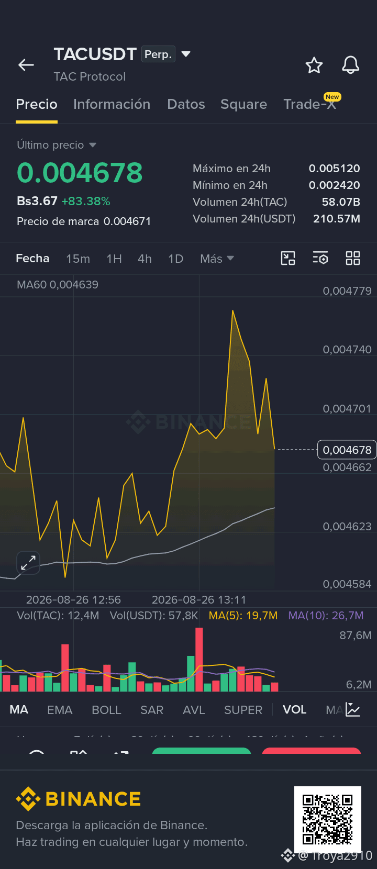Toggle the EMA indicator
This screenshot has width=377, height=869.
[x=60, y=710]
